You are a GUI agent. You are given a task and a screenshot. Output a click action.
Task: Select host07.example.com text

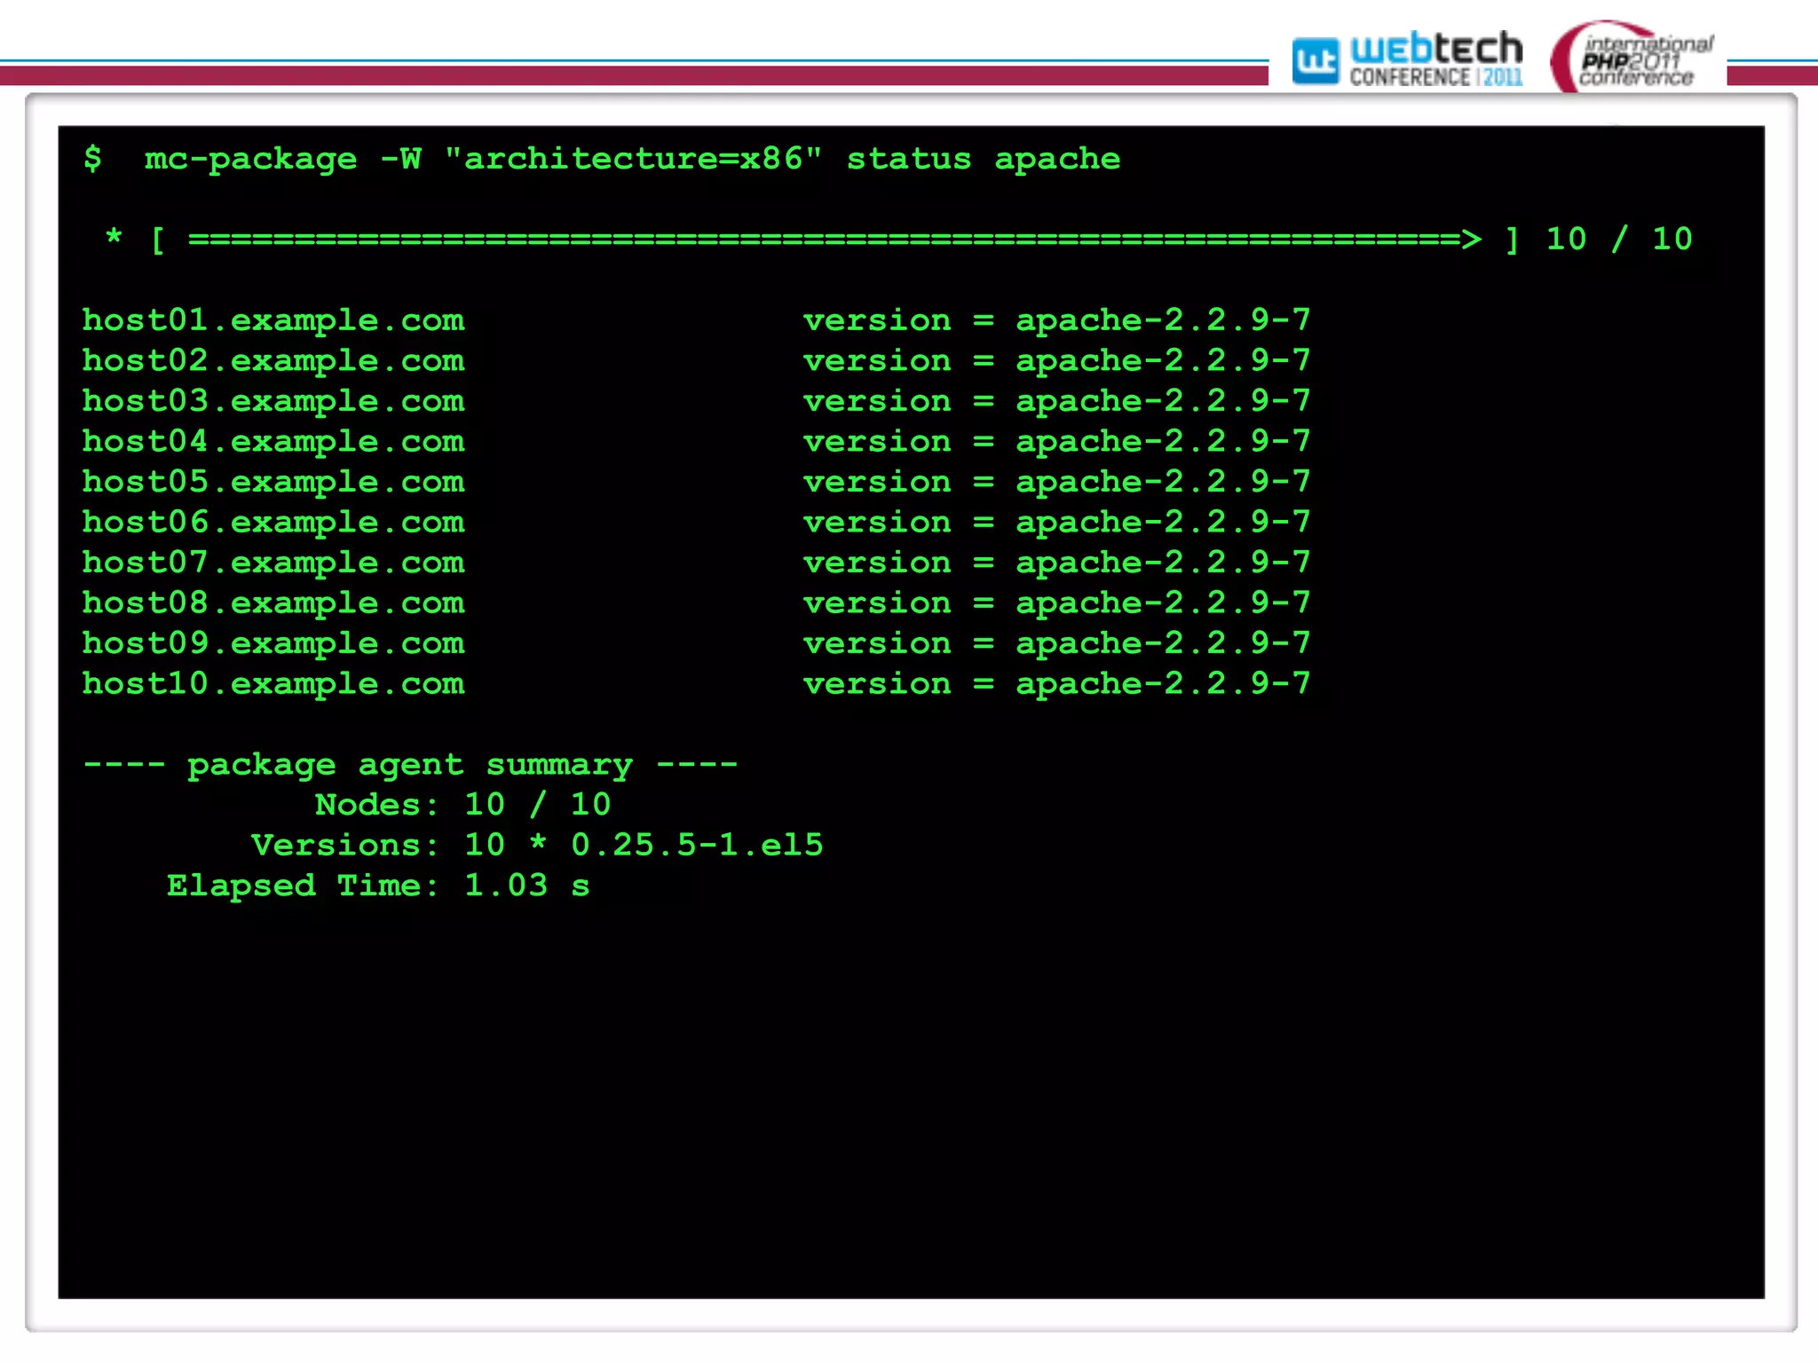click(273, 563)
